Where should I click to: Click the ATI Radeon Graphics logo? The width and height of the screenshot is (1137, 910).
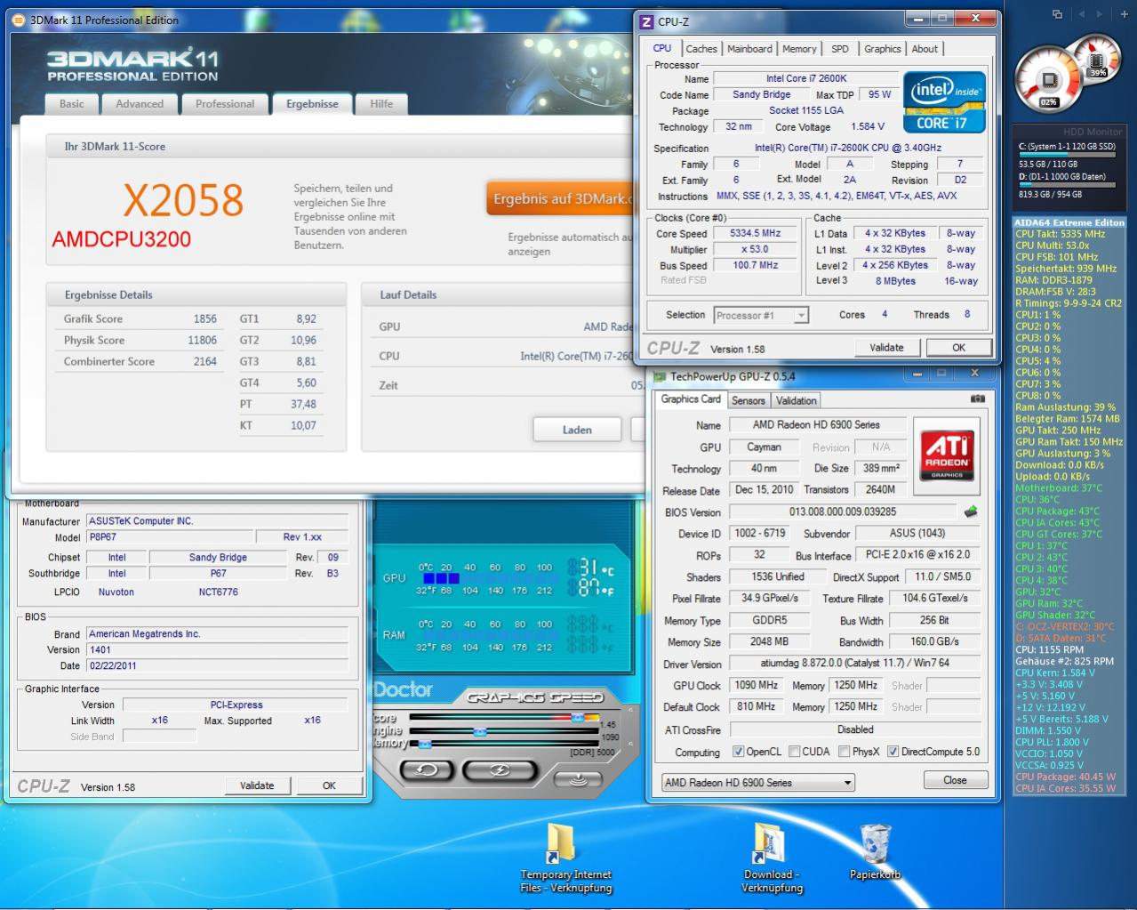click(x=947, y=455)
